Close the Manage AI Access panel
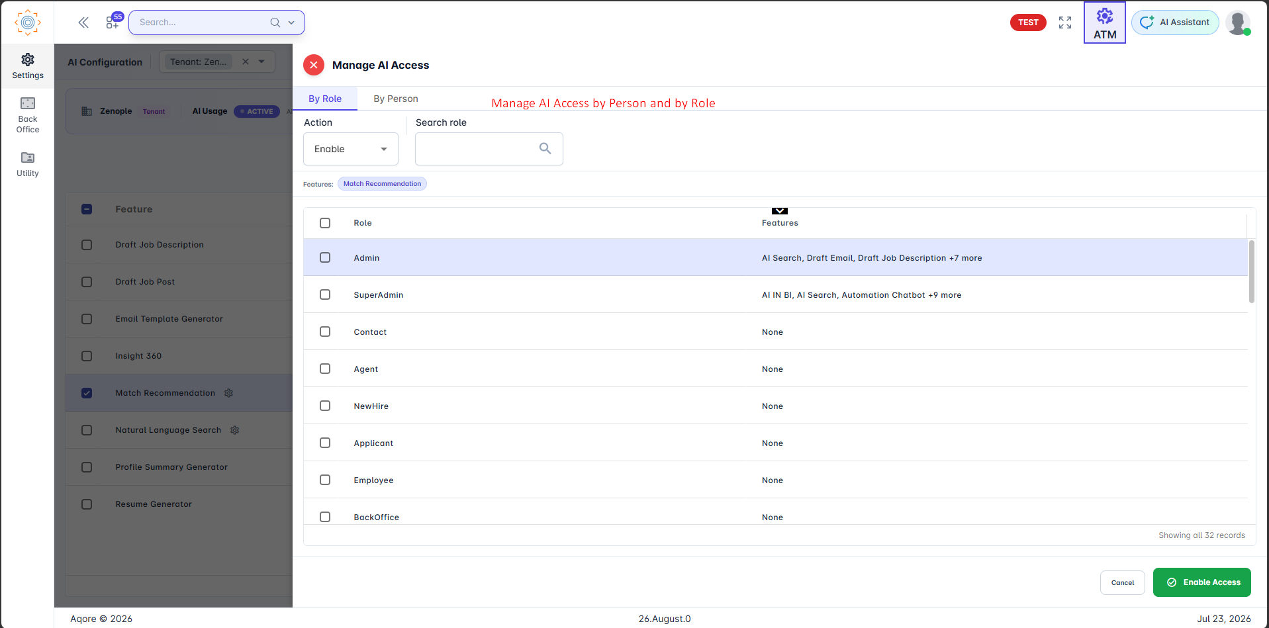 click(x=314, y=65)
